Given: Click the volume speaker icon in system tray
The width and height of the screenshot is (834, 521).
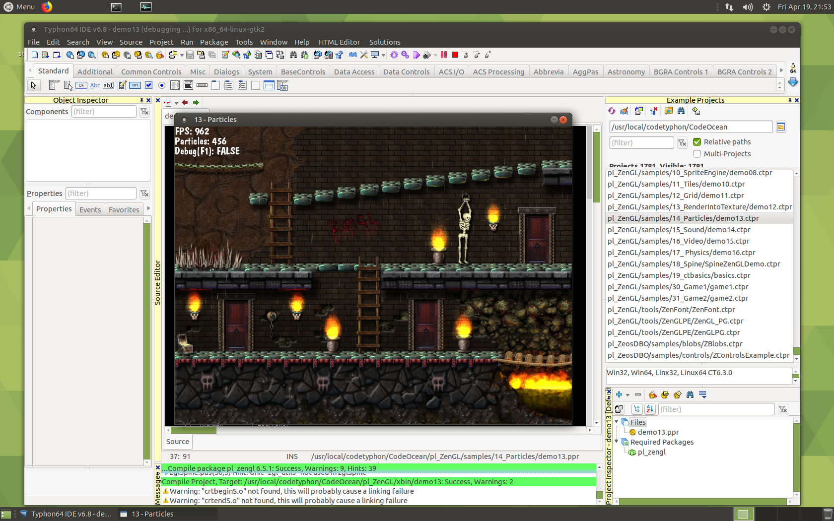Looking at the screenshot, I should pyautogui.click(x=748, y=7).
